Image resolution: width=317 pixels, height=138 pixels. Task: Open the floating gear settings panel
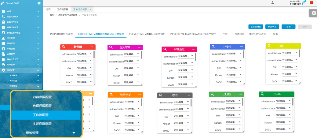(313, 13)
